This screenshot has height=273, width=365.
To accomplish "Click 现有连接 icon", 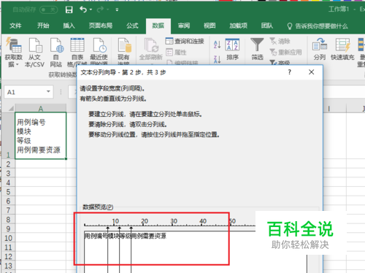I will (x=124, y=51).
